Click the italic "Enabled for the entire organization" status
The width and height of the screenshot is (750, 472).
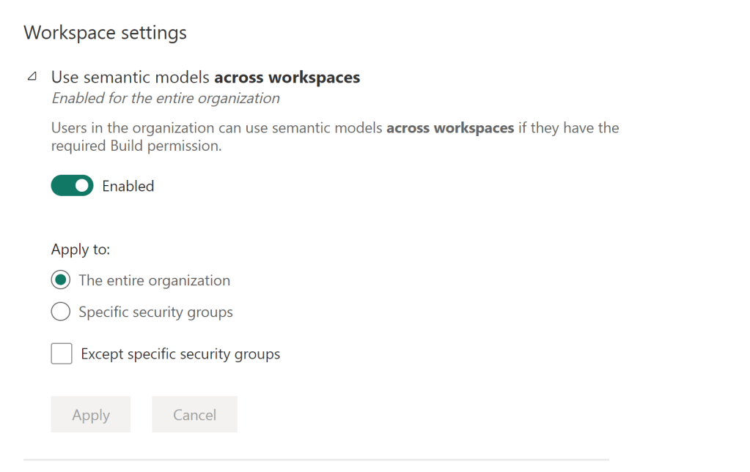point(165,98)
